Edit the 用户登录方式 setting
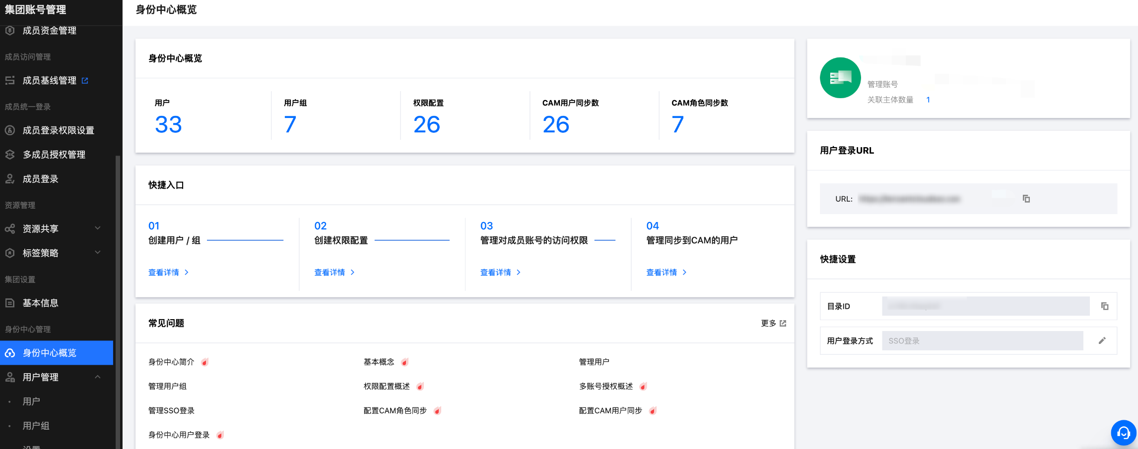 pos(1102,340)
